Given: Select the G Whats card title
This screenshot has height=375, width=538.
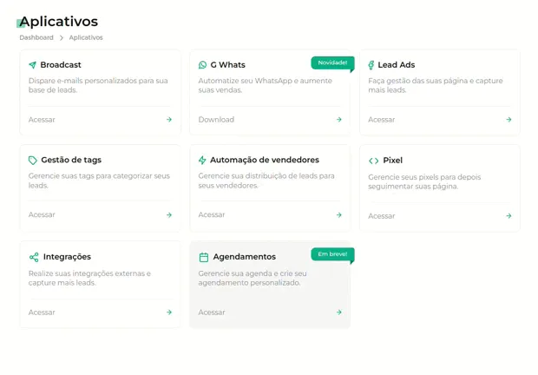Looking at the screenshot, I should [228, 65].
